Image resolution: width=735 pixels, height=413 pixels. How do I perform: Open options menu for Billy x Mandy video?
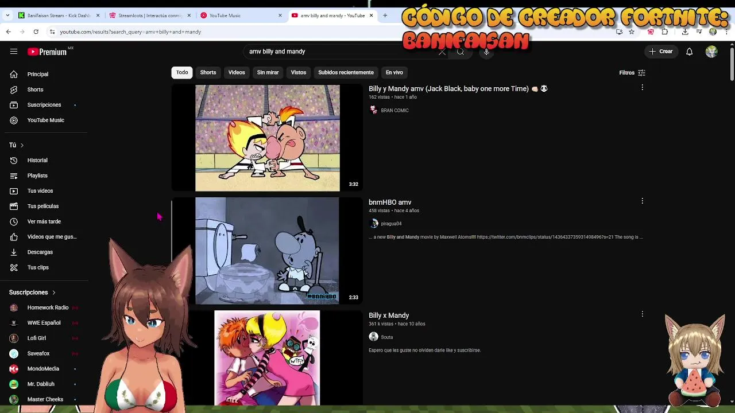[x=642, y=314]
